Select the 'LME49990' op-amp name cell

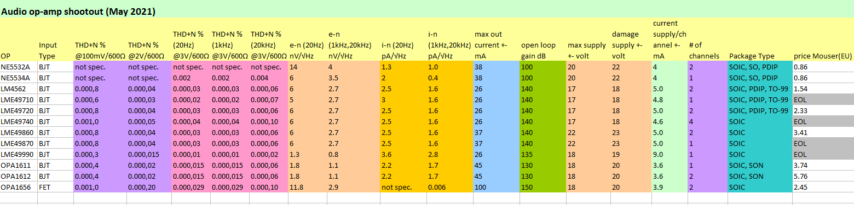pos(19,154)
